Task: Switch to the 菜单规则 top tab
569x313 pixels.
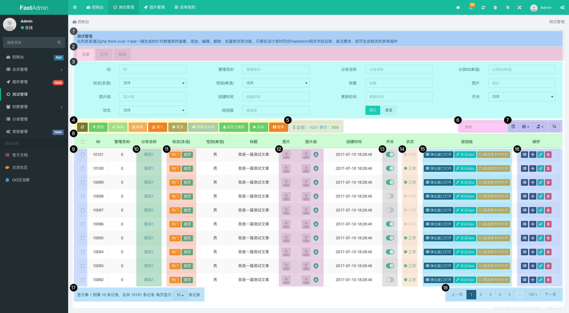Action: [185, 7]
